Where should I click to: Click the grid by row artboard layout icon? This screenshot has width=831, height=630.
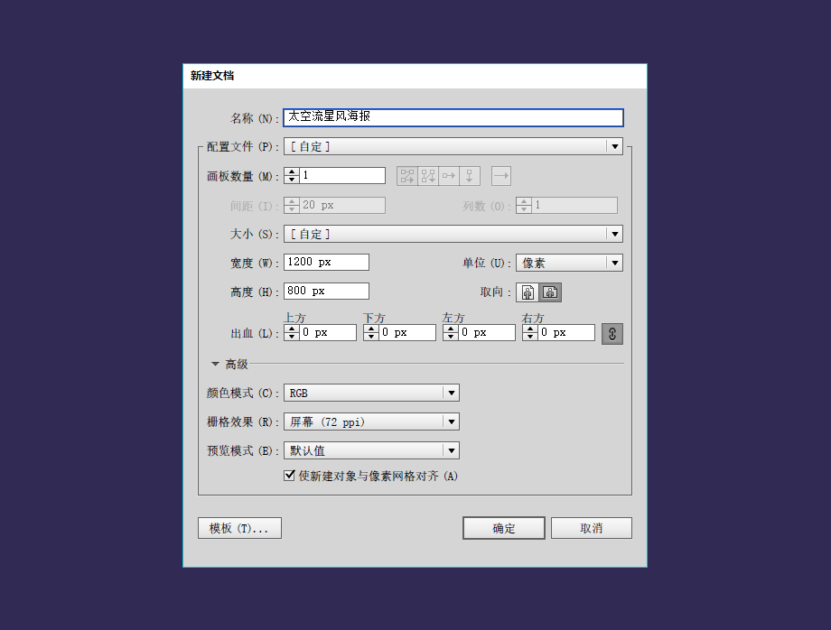[x=407, y=176]
